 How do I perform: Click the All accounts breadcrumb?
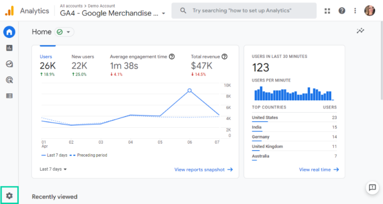tap(71, 6)
